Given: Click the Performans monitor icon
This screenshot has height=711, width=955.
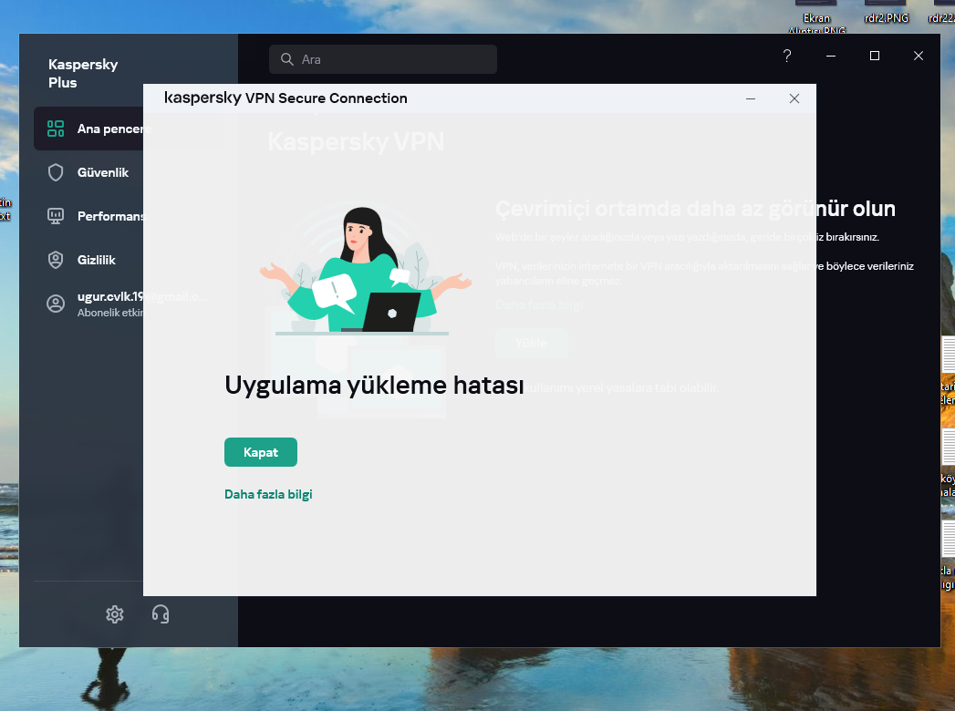Looking at the screenshot, I should (56, 216).
